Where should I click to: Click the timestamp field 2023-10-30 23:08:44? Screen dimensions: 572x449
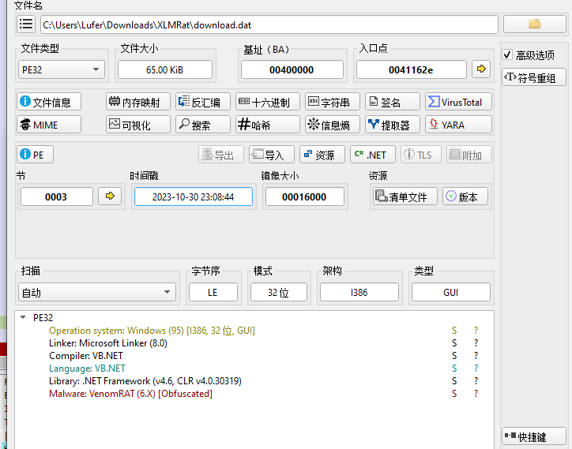(193, 196)
